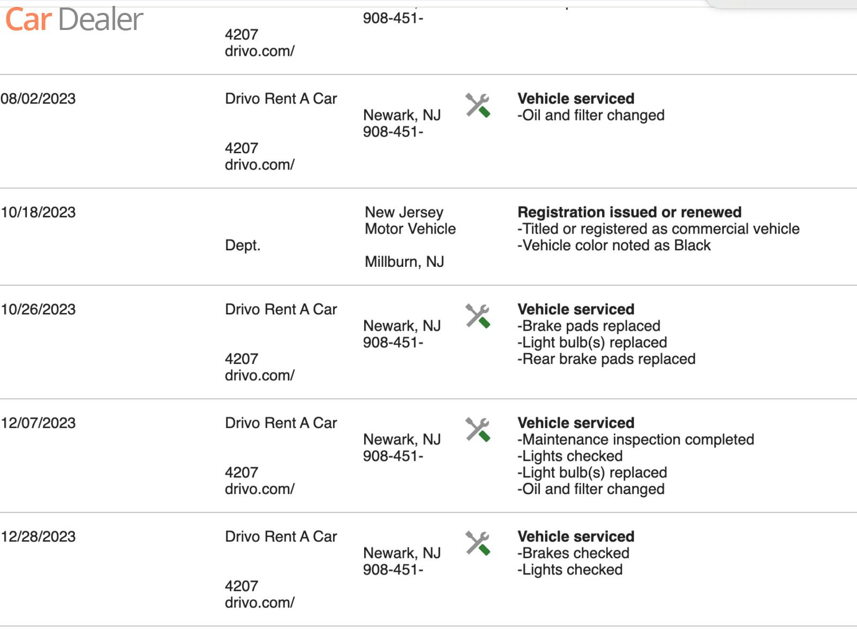This screenshot has width=857, height=643.
Task: Open drivo.com link in 12/28/2023 entry
Action: click(260, 603)
